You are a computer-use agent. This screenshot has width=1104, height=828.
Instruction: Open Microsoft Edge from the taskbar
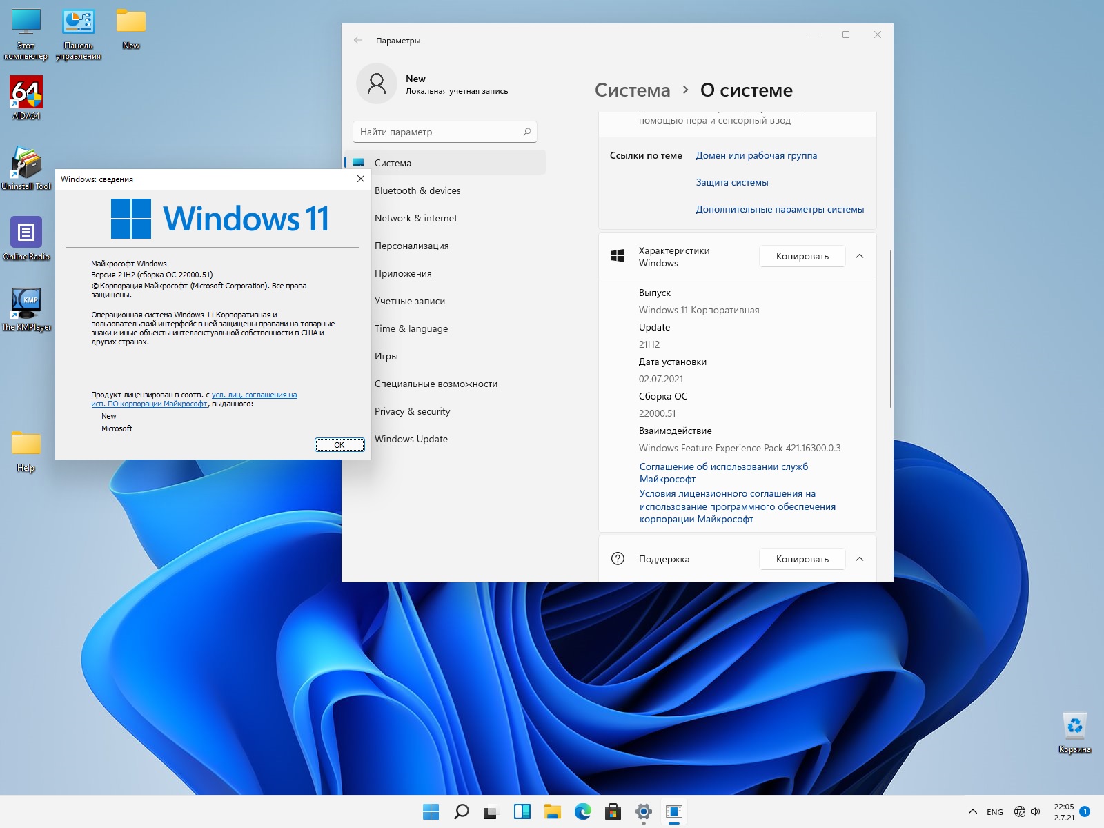[583, 811]
